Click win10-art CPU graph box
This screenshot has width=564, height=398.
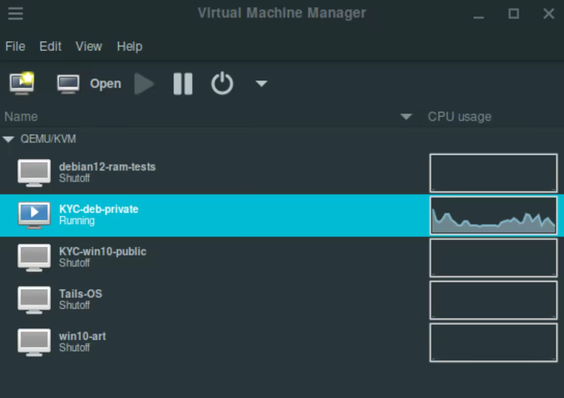493,343
